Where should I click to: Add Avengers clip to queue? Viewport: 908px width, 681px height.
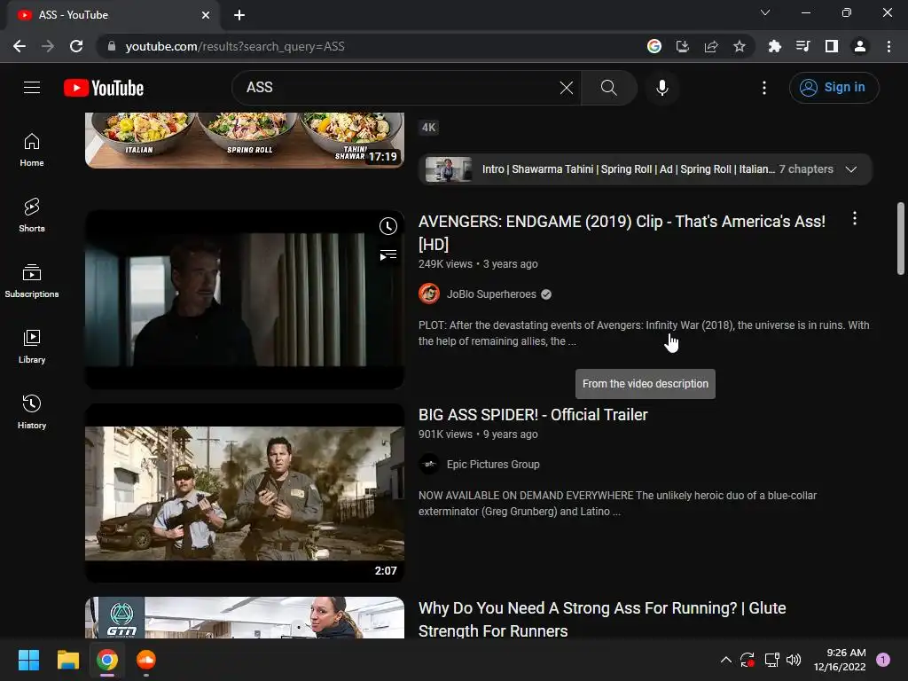tap(388, 254)
